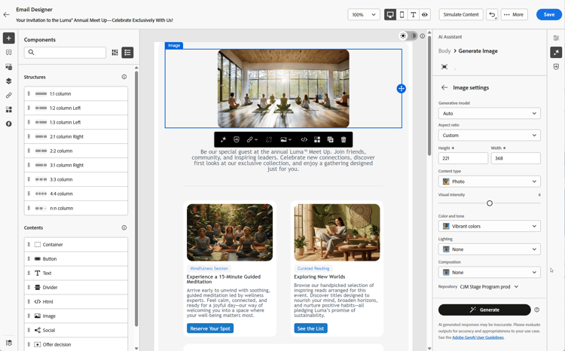Open the layers tree icon in sidebar
Viewport: 565px width, 351px height.
tap(8, 81)
